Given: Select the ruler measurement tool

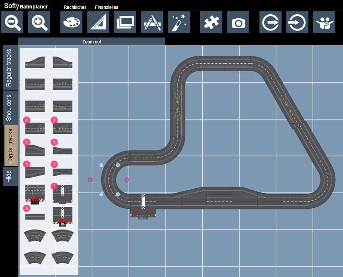Looking at the screenshot, I should point(98,22).
